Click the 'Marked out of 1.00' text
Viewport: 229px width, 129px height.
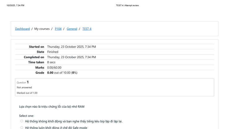27,93
